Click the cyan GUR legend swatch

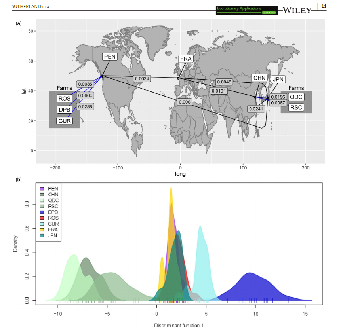(x=42, y=224)
